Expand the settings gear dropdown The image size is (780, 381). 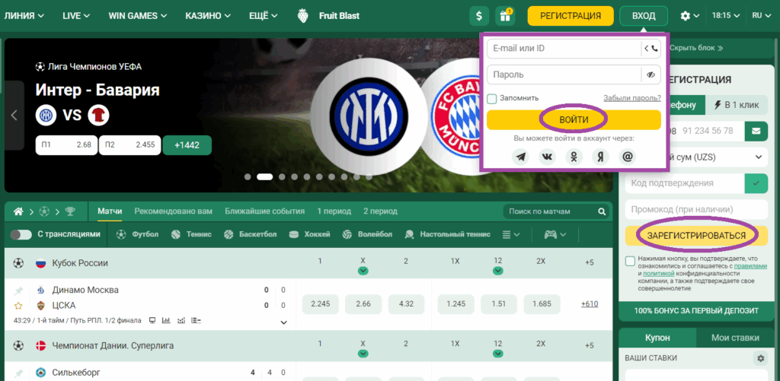coord(689,15)
